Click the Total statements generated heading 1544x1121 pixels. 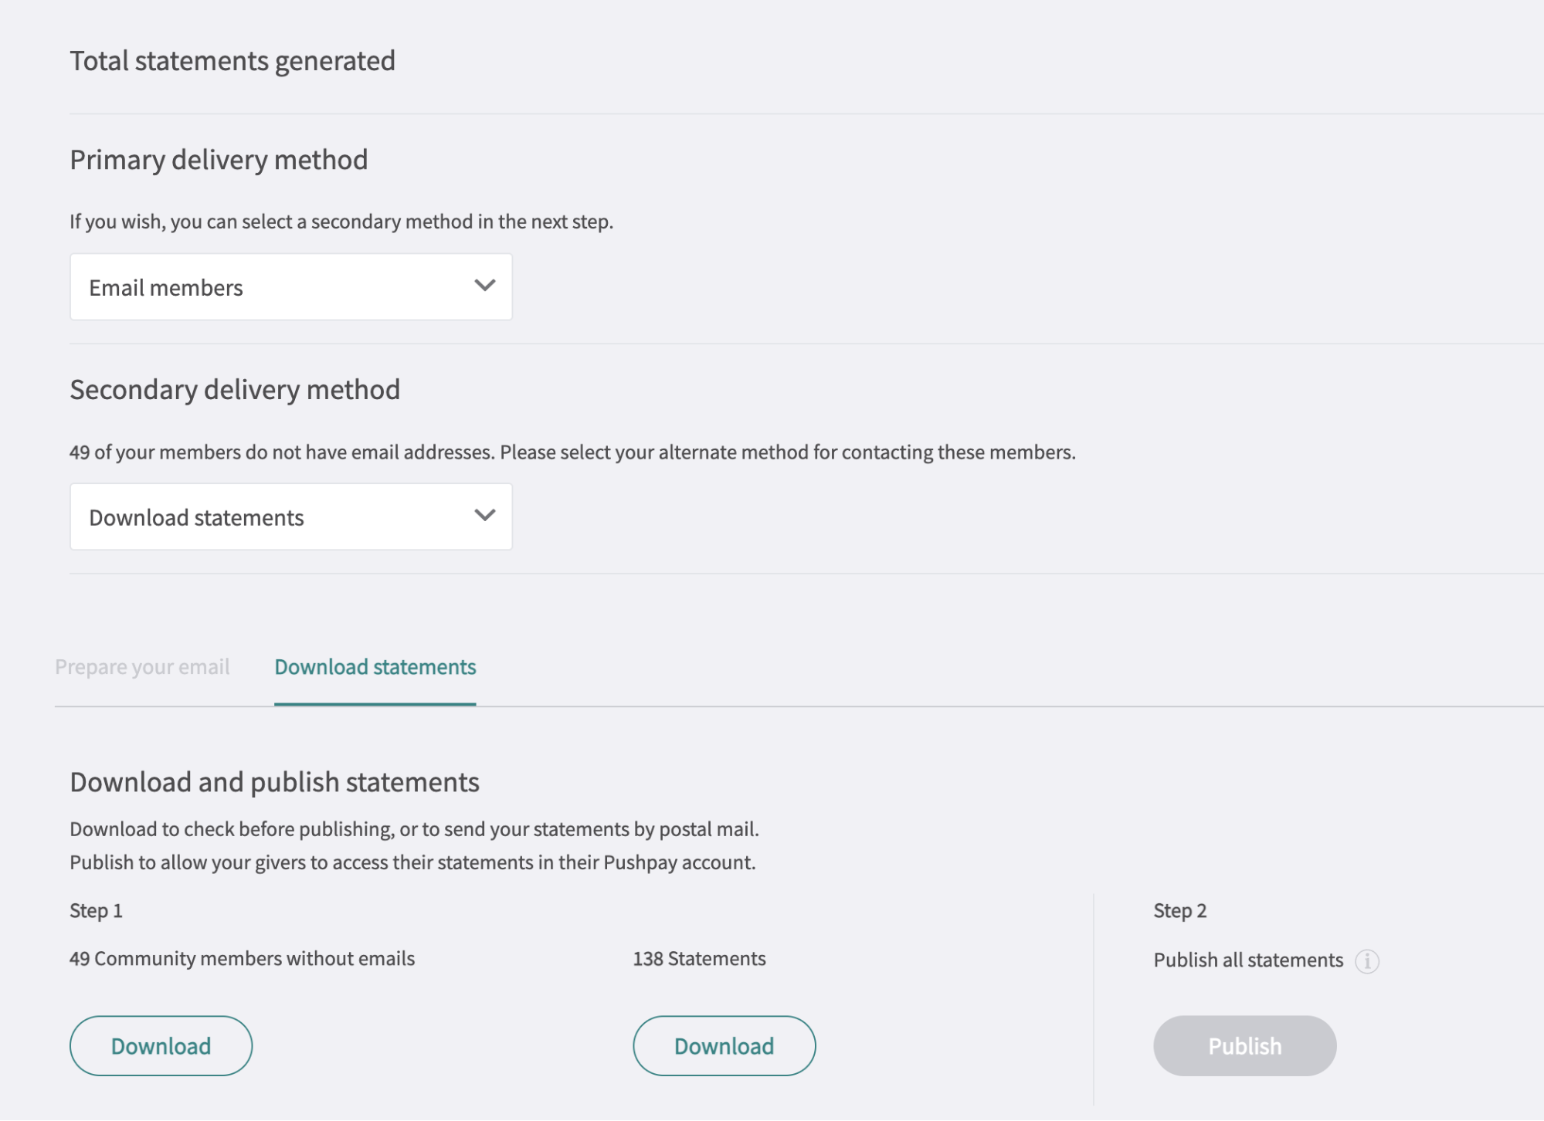[x=232, y=60]
